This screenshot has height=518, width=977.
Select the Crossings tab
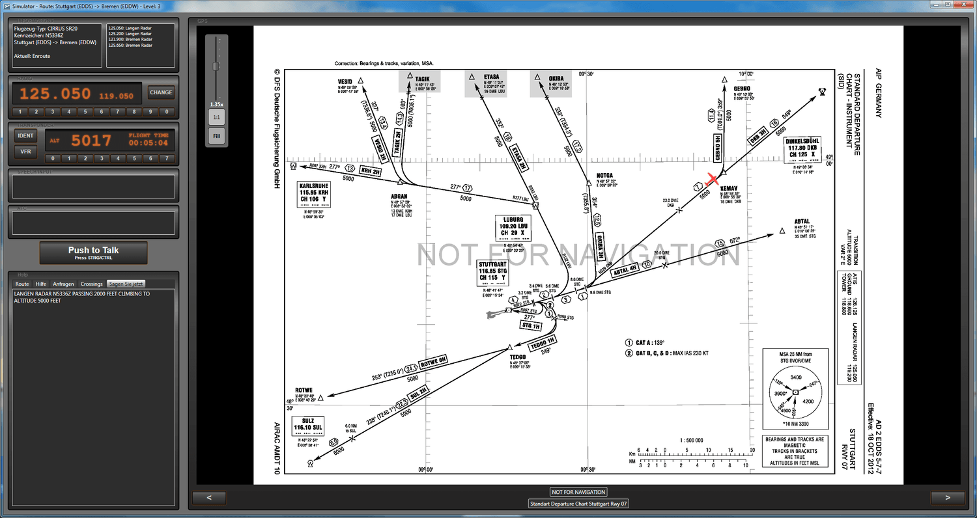91,284
